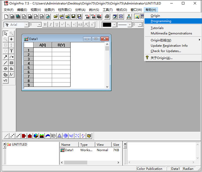Select the UNTITLED project folder
Image resolution: width=202 pixels, height=172 pixels.
(20, 145)
